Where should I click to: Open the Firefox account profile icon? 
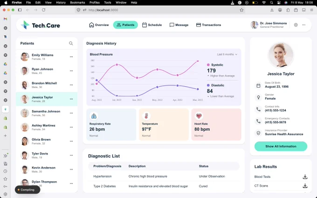[280, 10]
